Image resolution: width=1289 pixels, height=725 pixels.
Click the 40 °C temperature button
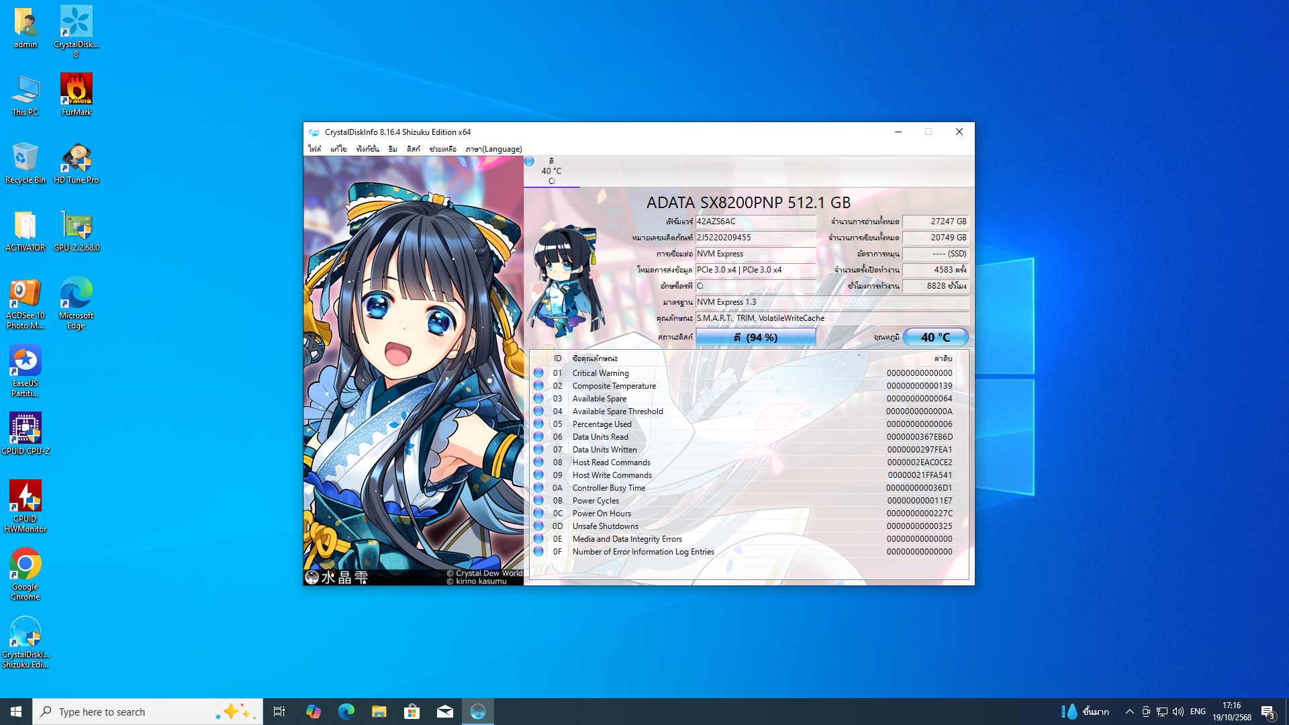(x=935, y=337)
